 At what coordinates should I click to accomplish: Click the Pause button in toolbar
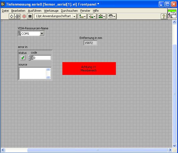(x=30, y=17)
